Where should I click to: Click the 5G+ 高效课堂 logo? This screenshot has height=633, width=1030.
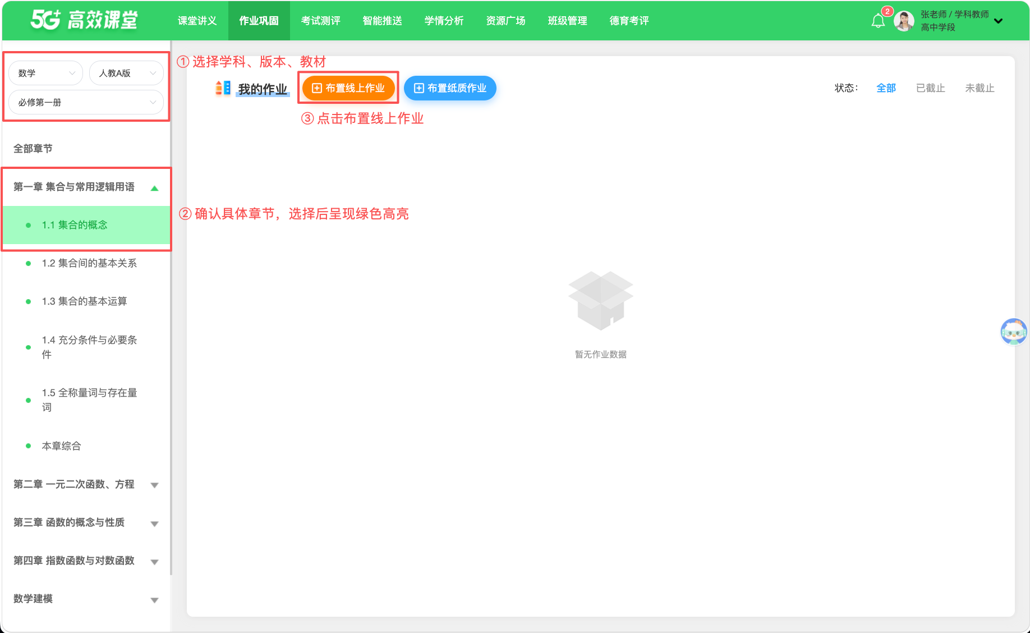click(84, 20)
